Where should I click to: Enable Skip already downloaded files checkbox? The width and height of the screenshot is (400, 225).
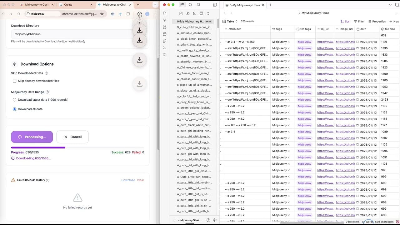14,81
